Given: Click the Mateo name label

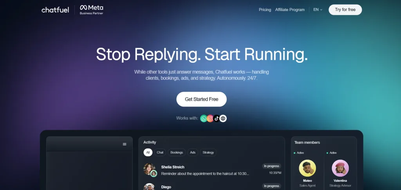Looking at the screenshot, I should coord(307,181).
